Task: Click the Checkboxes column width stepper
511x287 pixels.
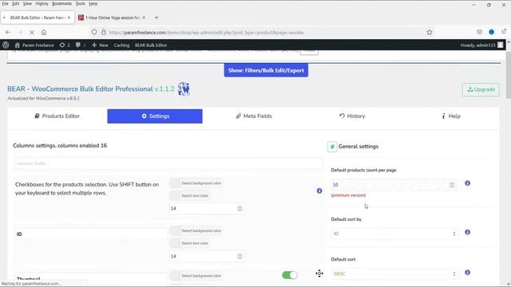Action: [240, 208]
